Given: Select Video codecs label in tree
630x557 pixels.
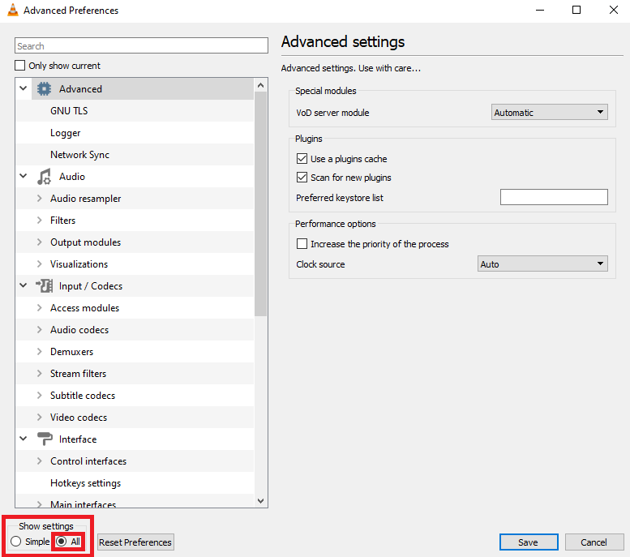Looking at the screenshot, I should click(x=79, y=418).
